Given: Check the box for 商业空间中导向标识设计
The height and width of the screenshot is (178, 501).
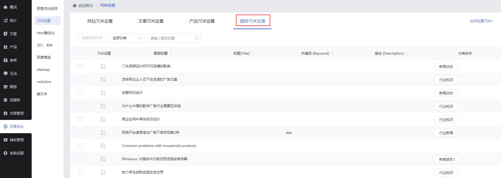Looking at the screenshot, I should (x=80, y=119).
